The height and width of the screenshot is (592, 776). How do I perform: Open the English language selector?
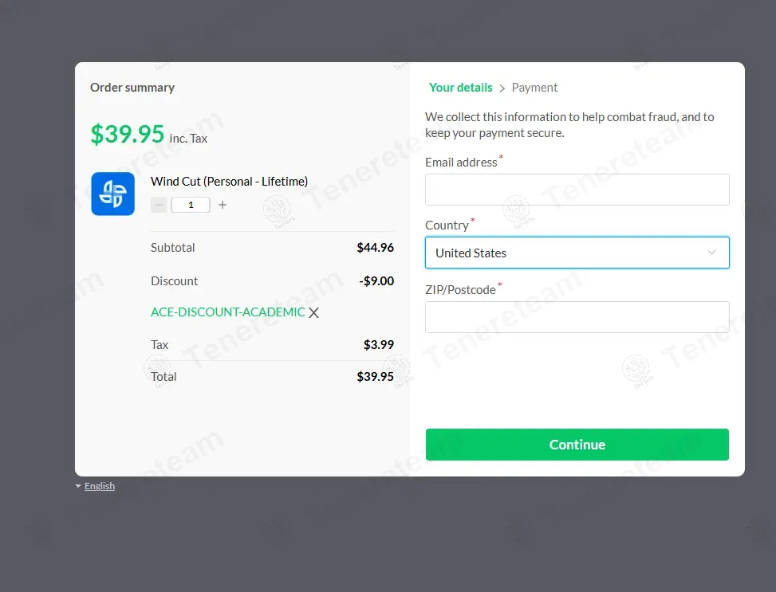click(100, 486)
